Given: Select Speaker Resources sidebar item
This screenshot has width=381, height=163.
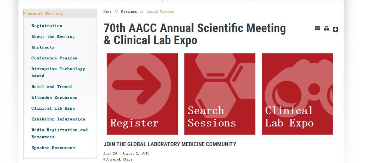Looking at the screenshot, I should pyautogui.click(x=53, y=148).
